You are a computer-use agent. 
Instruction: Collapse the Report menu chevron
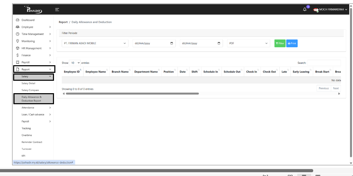[x=50, y=69]
